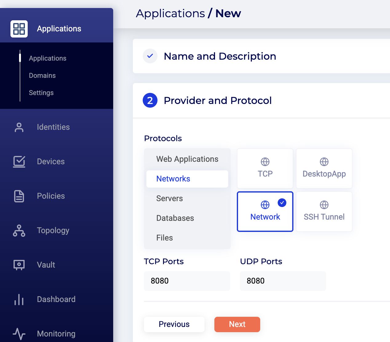Collapse the Provider and Protocol section
The width and height of the screenshot is (390, 342).
click(217, 101)
